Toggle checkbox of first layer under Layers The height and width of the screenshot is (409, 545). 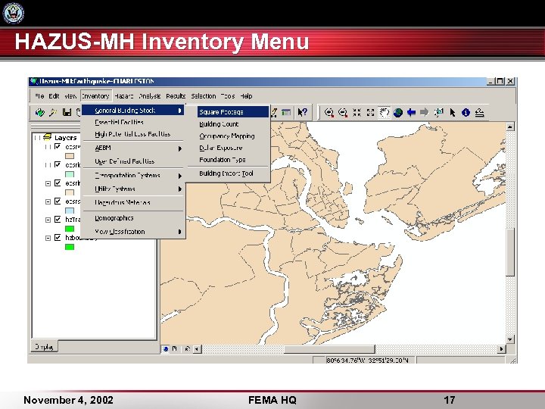[x=58, y=146]
